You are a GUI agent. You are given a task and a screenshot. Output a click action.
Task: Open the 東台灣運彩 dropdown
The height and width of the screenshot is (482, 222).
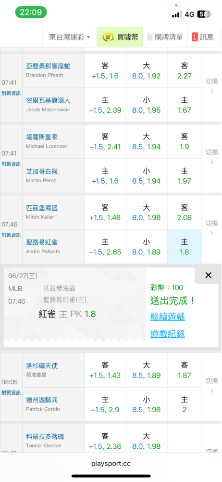(x=70, y=37)
